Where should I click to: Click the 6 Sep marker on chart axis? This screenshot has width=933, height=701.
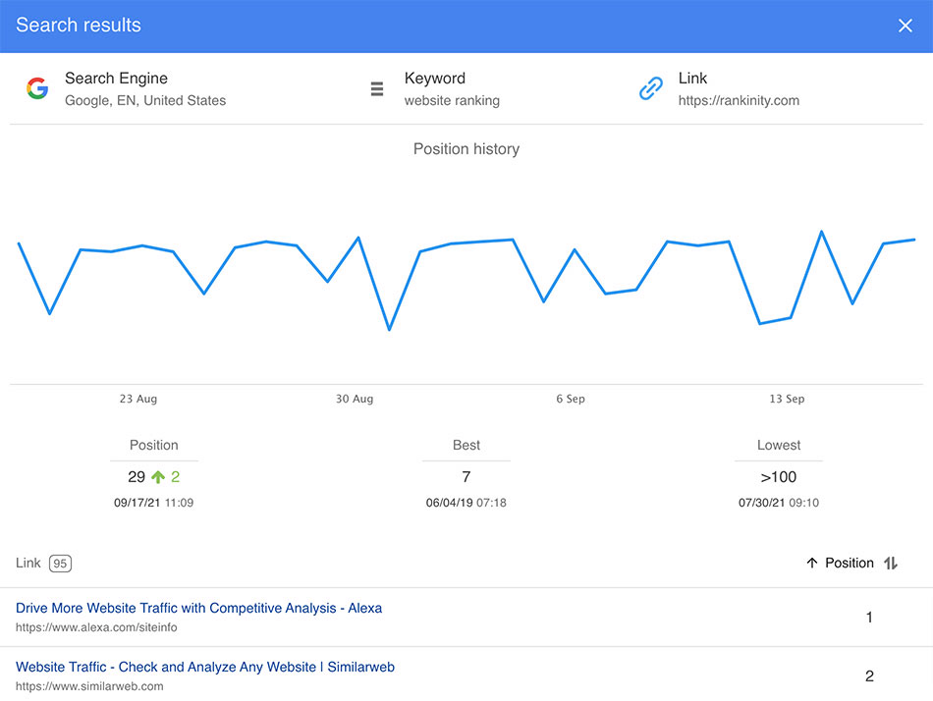571,399
